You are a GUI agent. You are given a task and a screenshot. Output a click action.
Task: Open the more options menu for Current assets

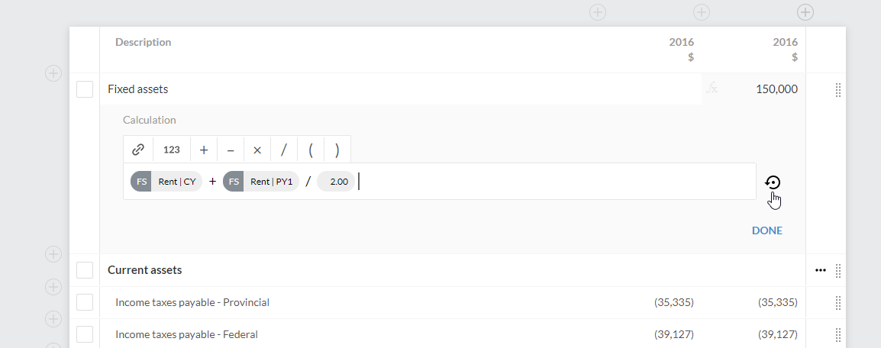pyautogui.click(x=821, y=270)
